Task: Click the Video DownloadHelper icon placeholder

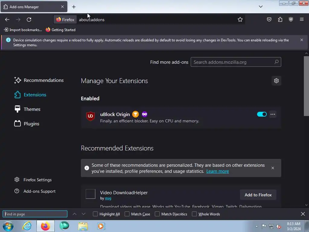Action: pyautogui.click(x=91, y=194)
